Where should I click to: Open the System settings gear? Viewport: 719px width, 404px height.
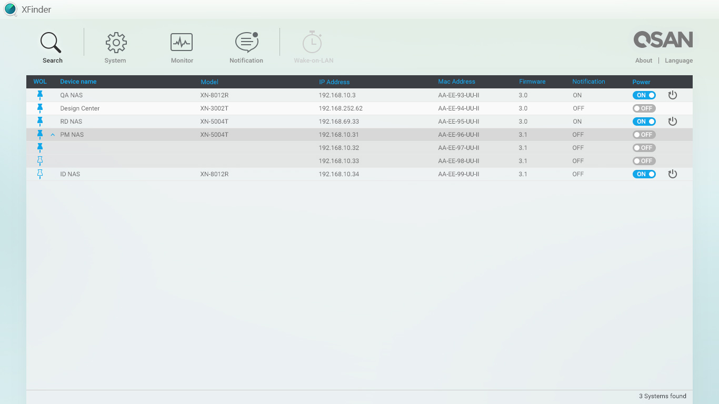116,43
